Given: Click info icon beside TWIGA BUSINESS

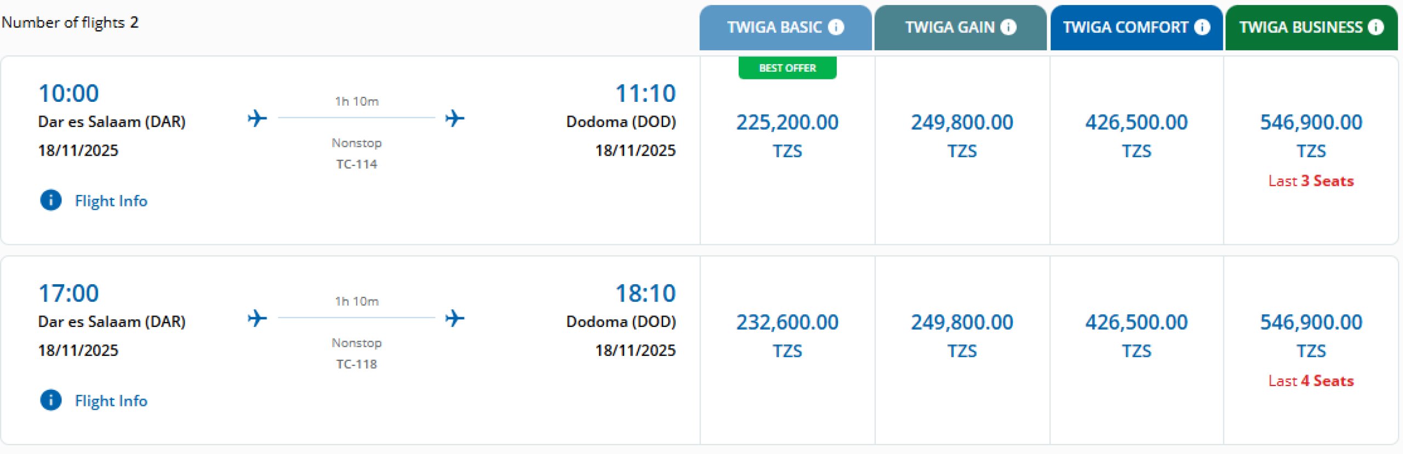Looking at the screenshot, I should 1376,27.
